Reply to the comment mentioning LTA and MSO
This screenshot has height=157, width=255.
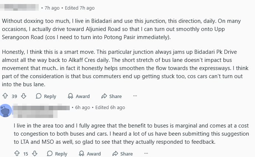click(x=57, y=154)
